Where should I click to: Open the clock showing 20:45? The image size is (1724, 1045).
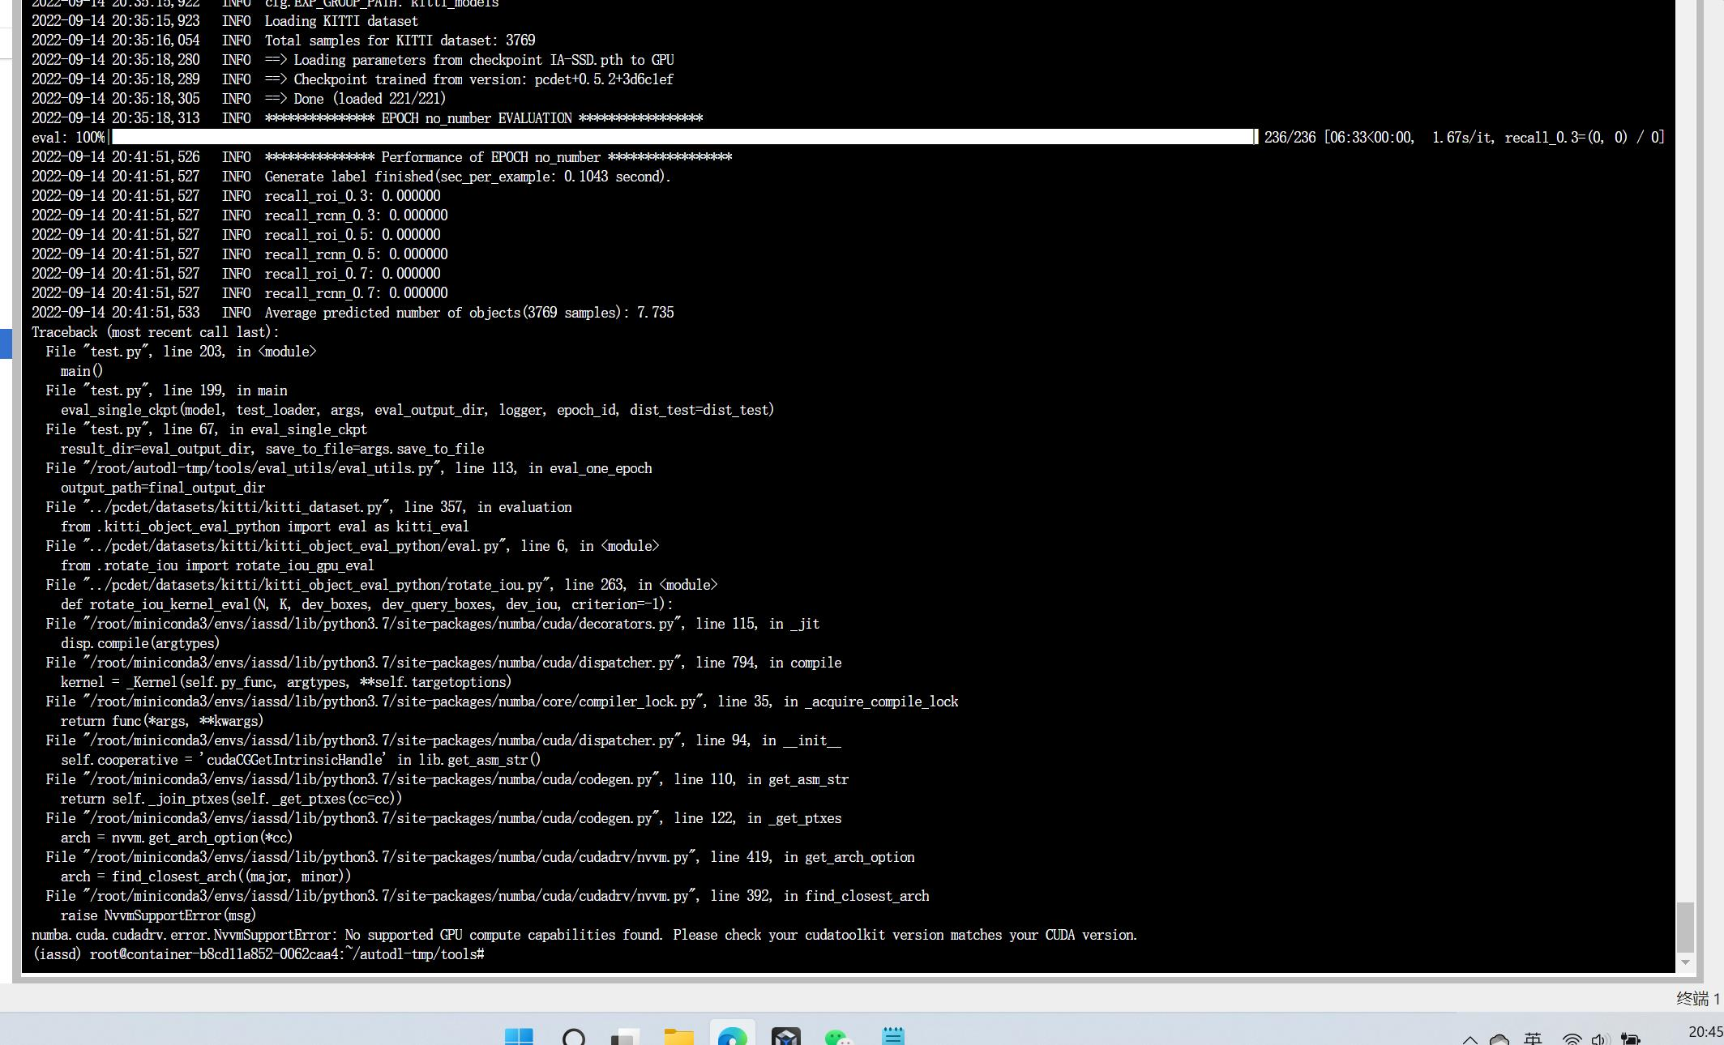click(1705, 1032)
